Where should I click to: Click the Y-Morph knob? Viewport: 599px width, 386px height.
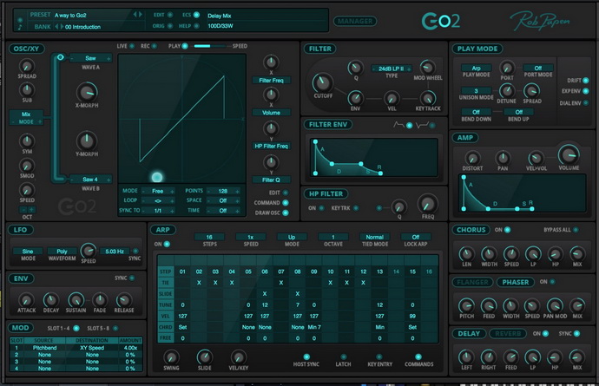(x=87, y=141)
